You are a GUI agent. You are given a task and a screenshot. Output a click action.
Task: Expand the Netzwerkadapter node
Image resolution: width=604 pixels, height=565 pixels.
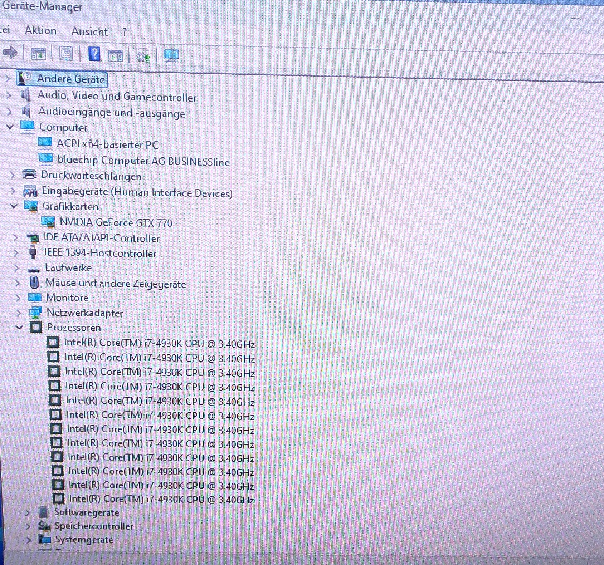[x=19, y=313]
